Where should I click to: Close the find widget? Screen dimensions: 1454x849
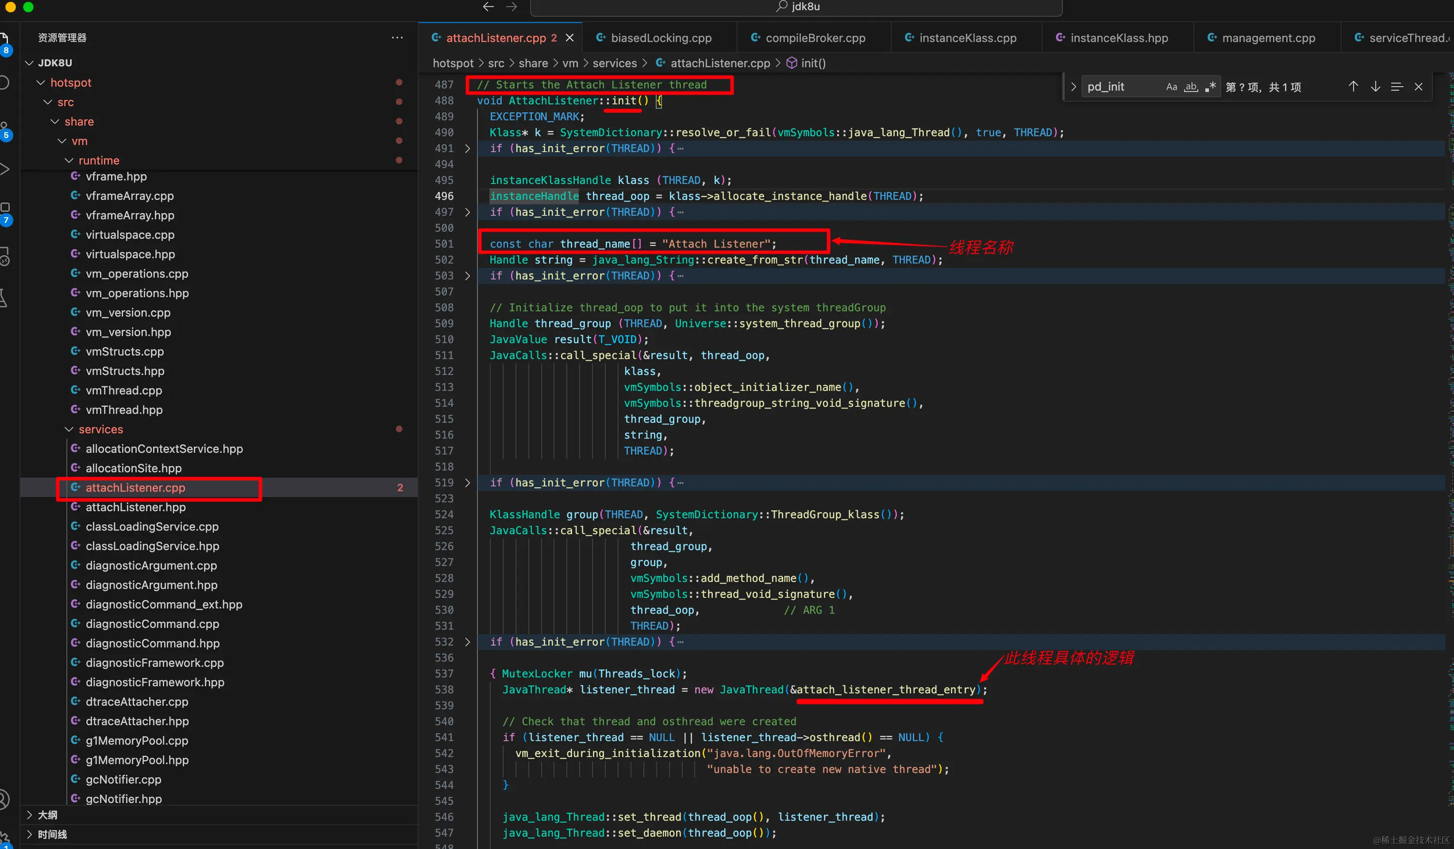1418,86
